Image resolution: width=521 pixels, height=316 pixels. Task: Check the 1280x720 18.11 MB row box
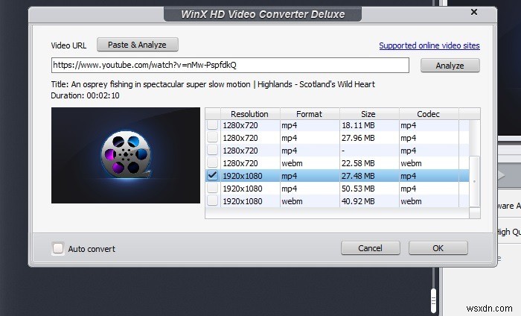click(x=213, y=125)
